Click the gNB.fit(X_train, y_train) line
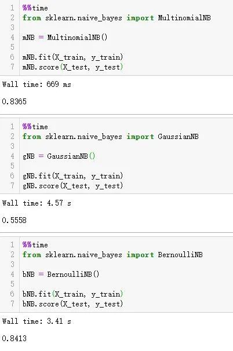The height and width of the screenshot is (351, 233). 73,176
